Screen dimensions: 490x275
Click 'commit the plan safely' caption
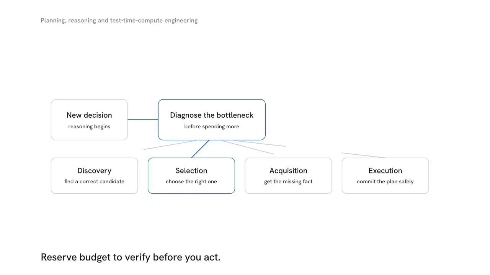[385, 181]
